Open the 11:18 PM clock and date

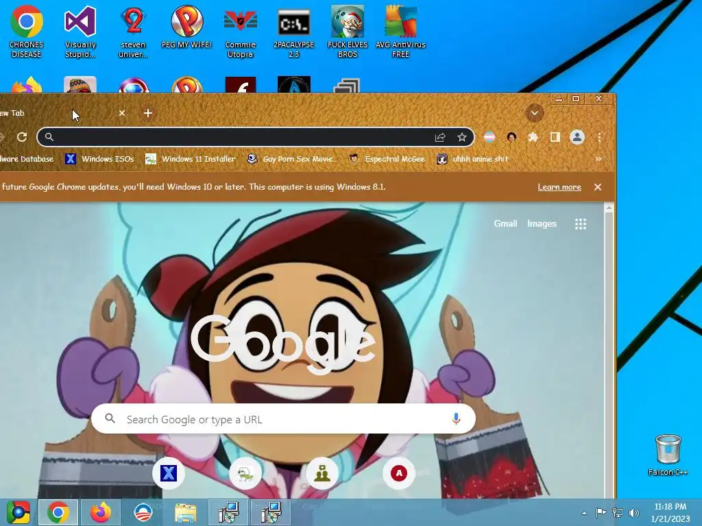[670, 512]
